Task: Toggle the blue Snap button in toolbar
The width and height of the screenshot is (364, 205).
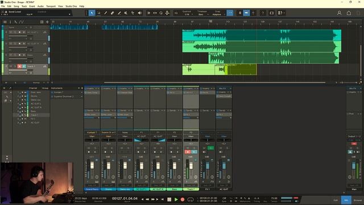Action: [x=230, y=13]
